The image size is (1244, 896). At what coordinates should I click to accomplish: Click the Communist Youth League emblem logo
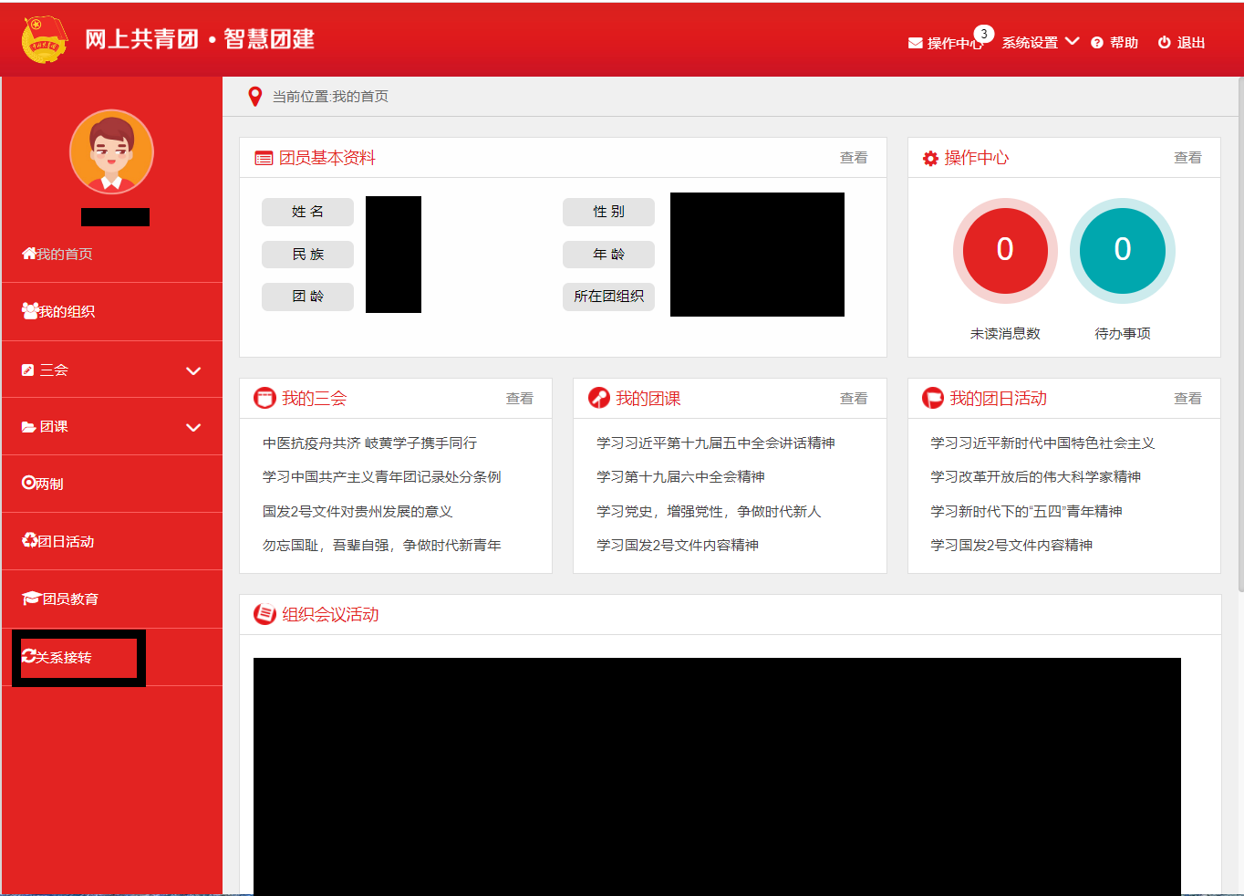point(44,40)
